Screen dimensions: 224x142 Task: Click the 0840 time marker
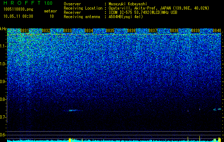217,31
